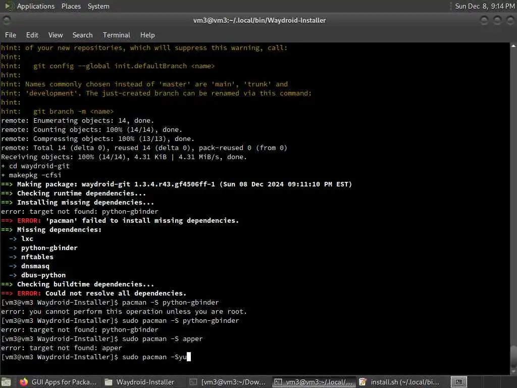Click the '+ makepkg -cfsi' line
This screenshot has height=388, width=517.
click(x=31, y=175)
